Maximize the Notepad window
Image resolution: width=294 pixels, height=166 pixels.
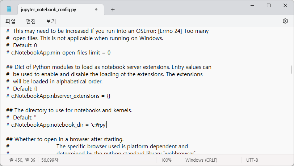tap(269, 5)
